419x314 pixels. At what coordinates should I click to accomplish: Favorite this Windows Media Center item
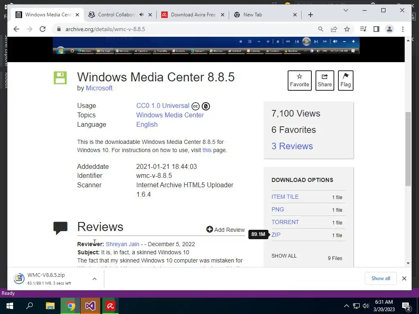click(300, 81)
